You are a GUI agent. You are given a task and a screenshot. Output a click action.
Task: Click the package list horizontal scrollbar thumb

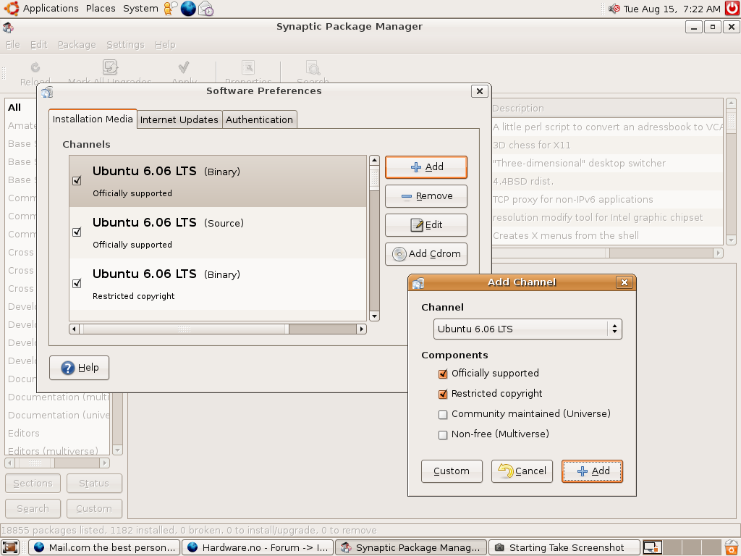click(x=551, y=253)
